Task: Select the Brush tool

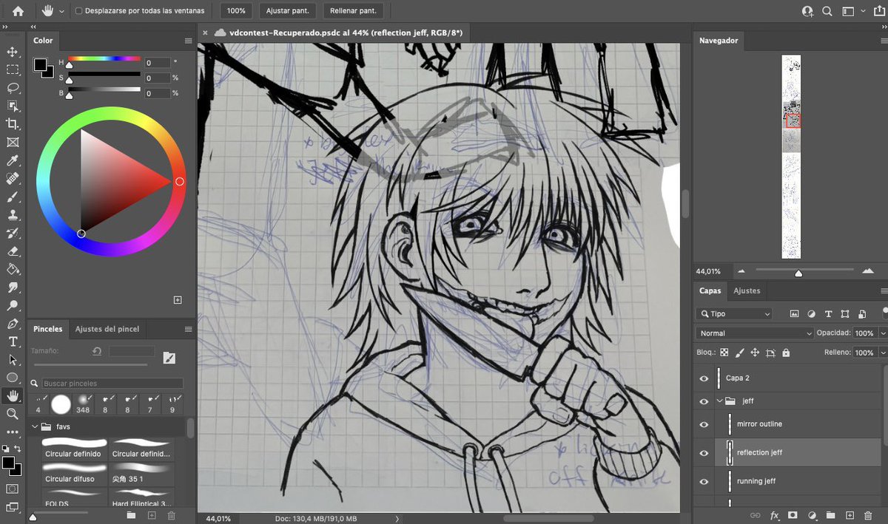Action: click(x=13, y=197)
